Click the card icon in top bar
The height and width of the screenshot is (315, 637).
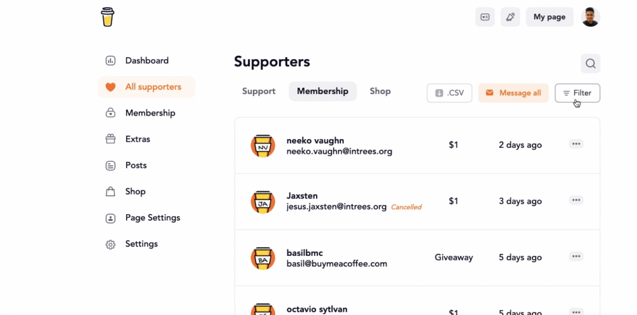485,17
